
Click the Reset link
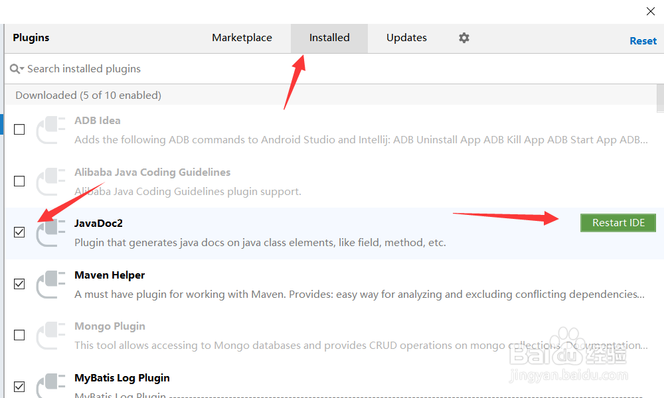click(x=643, y=41)
